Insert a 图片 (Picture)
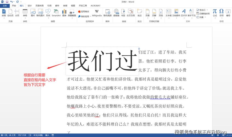 (x=33, y=13)
